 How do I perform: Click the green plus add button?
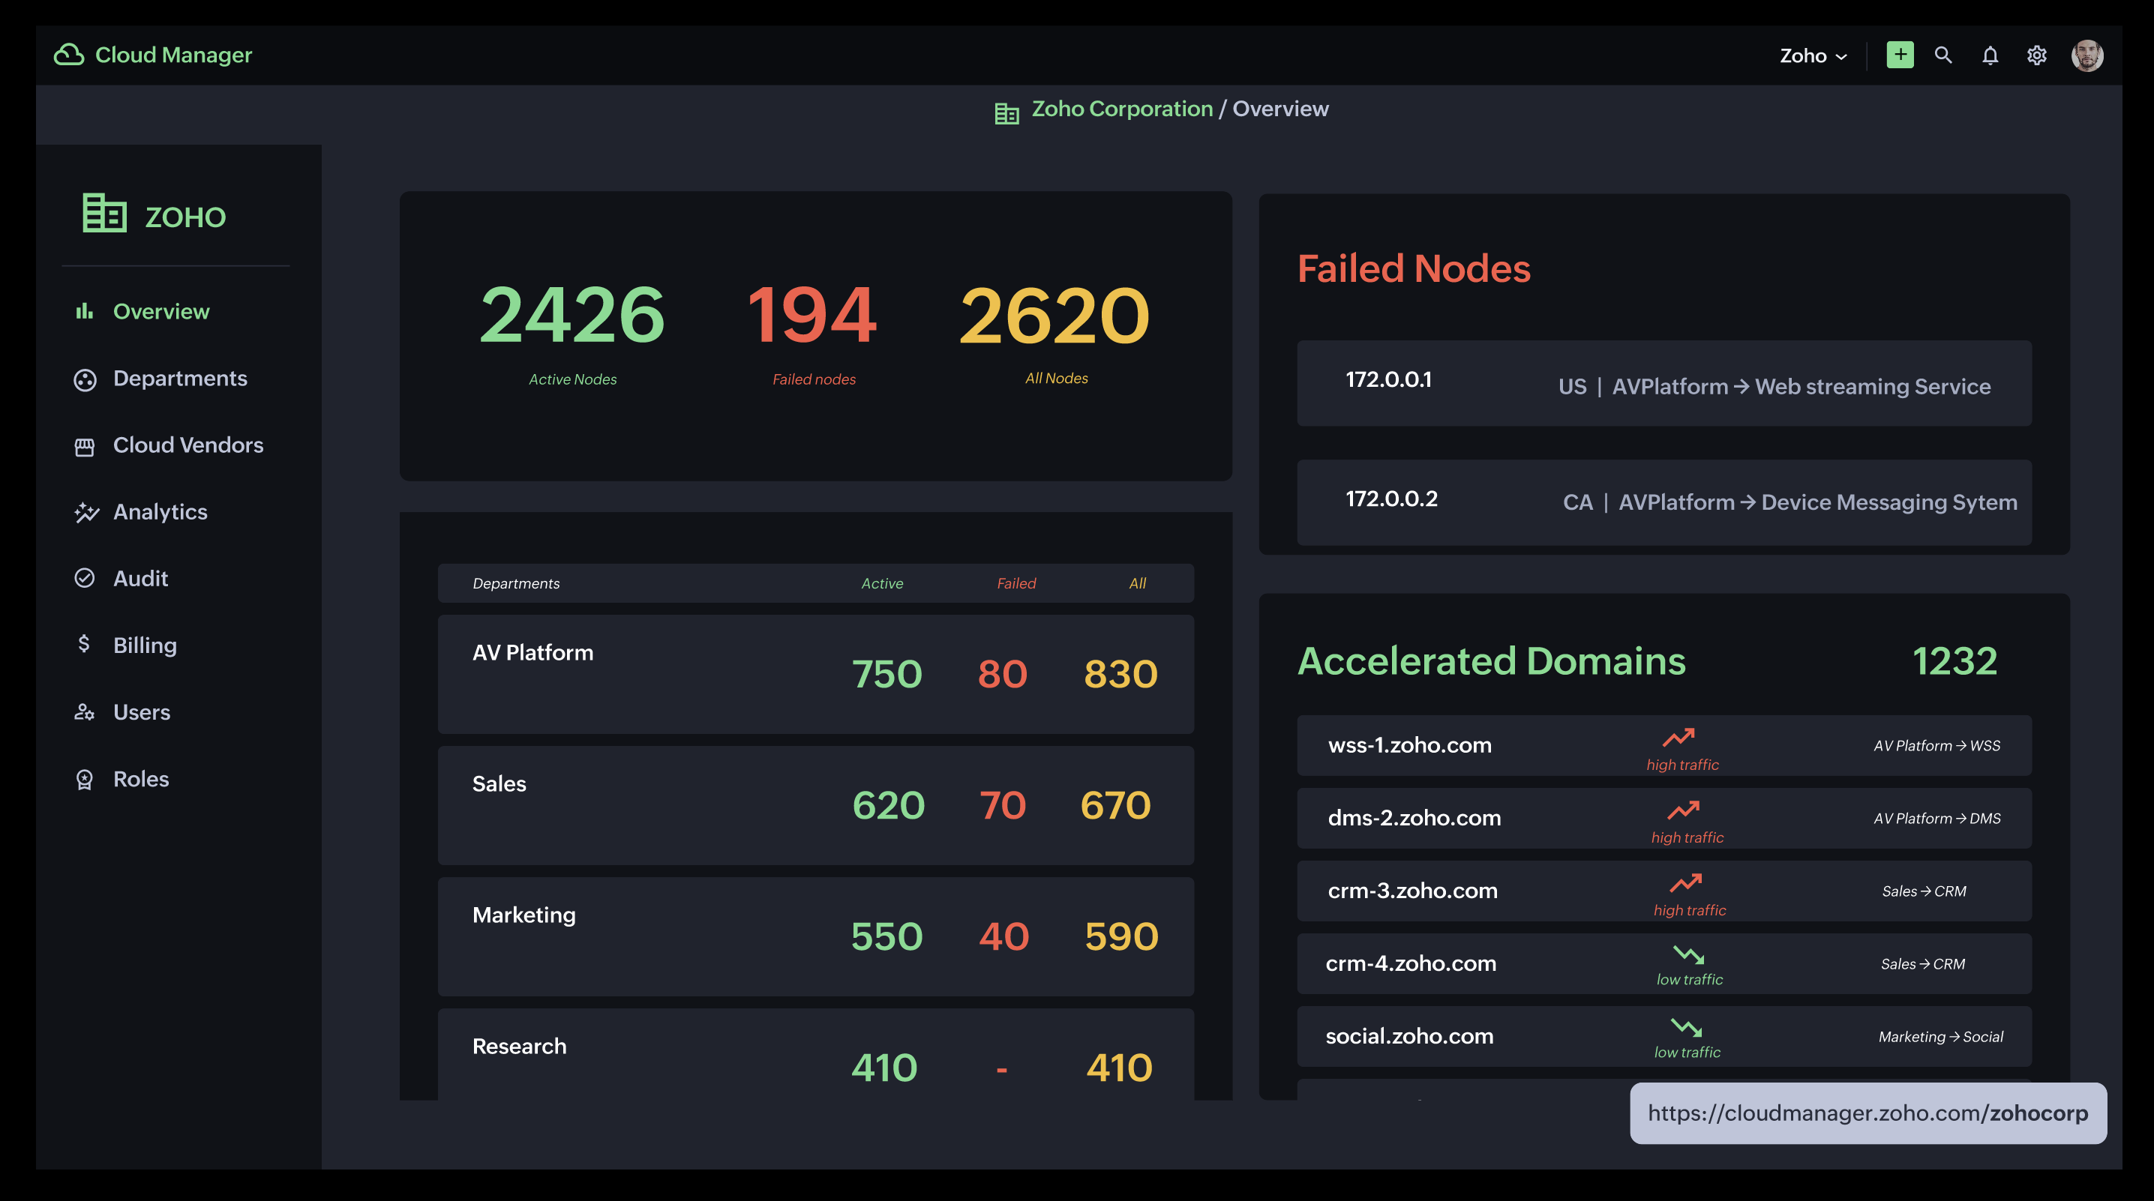pyautogui.click(x=1900, y=55)
